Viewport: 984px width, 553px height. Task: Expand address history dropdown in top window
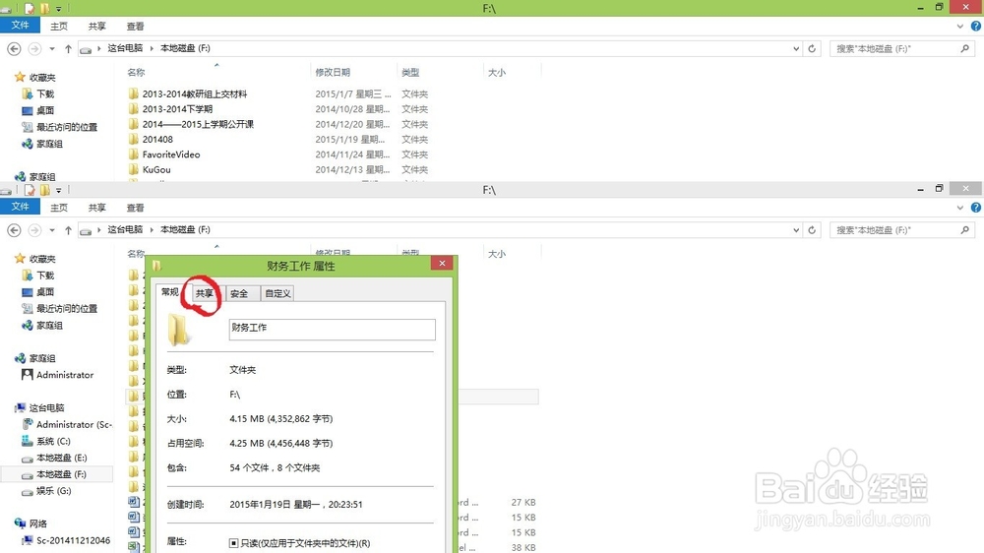pyautogui.click(x=796, y=48)
